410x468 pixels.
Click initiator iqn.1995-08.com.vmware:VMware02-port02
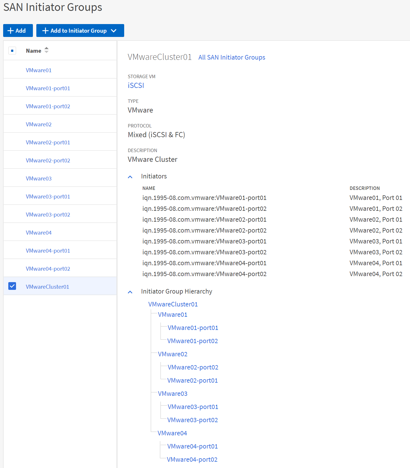point(204,230)
